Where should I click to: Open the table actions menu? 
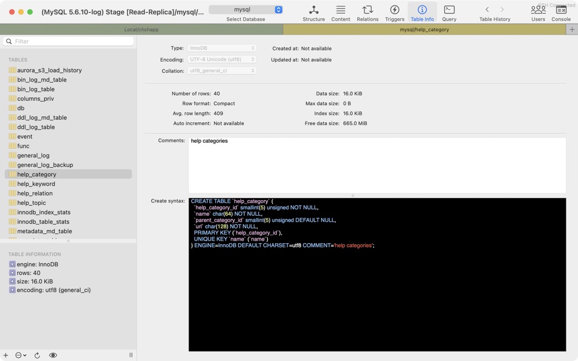(x=21, y=355)
